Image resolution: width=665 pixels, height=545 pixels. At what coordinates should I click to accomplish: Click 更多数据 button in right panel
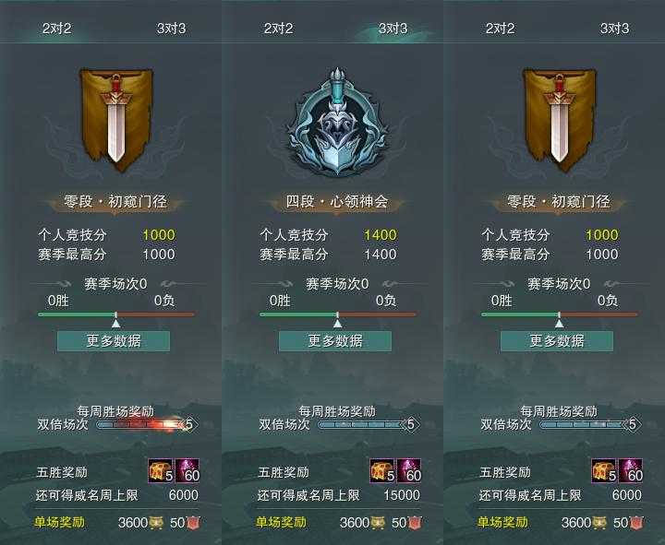557,341
